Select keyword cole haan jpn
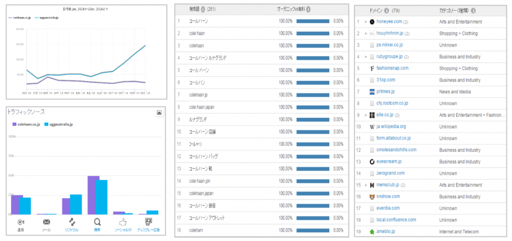The height and width of the screenshot is (241, 512). click(200, 181)
